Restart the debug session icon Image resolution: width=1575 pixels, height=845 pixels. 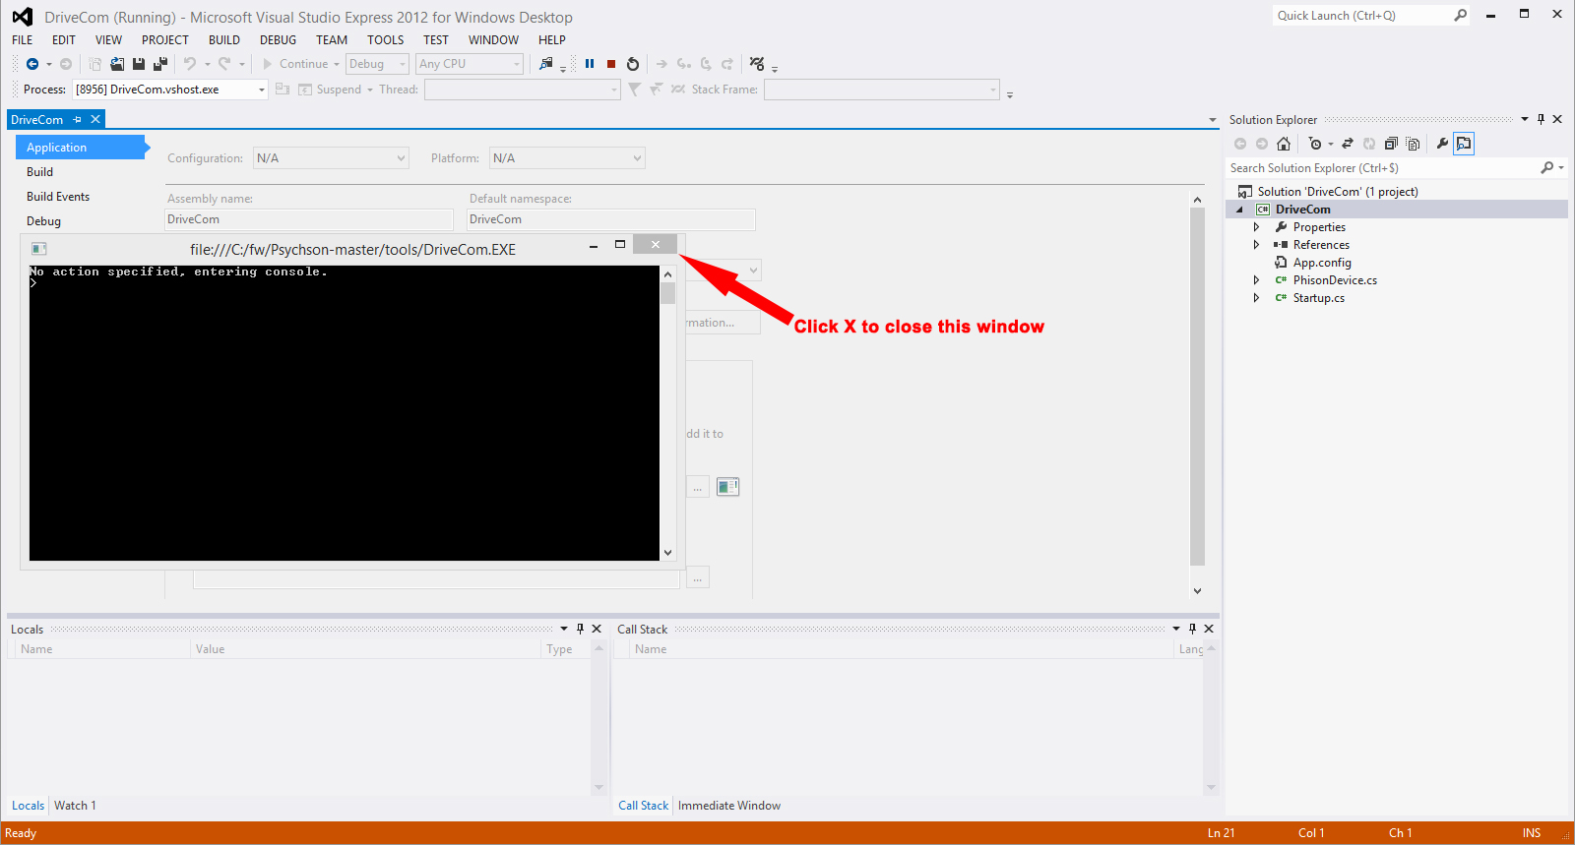click(633, 64)
